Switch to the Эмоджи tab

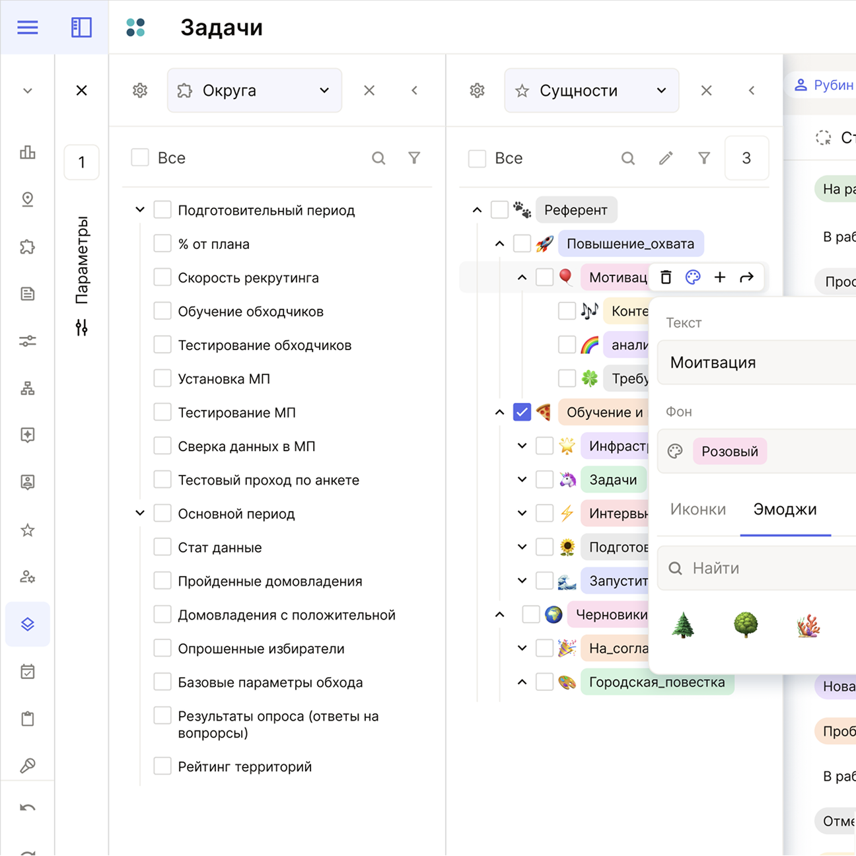click(785, 509)
